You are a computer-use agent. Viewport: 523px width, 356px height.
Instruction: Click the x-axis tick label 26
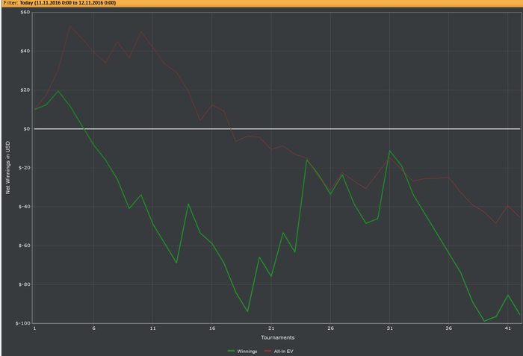click(330, 328)
